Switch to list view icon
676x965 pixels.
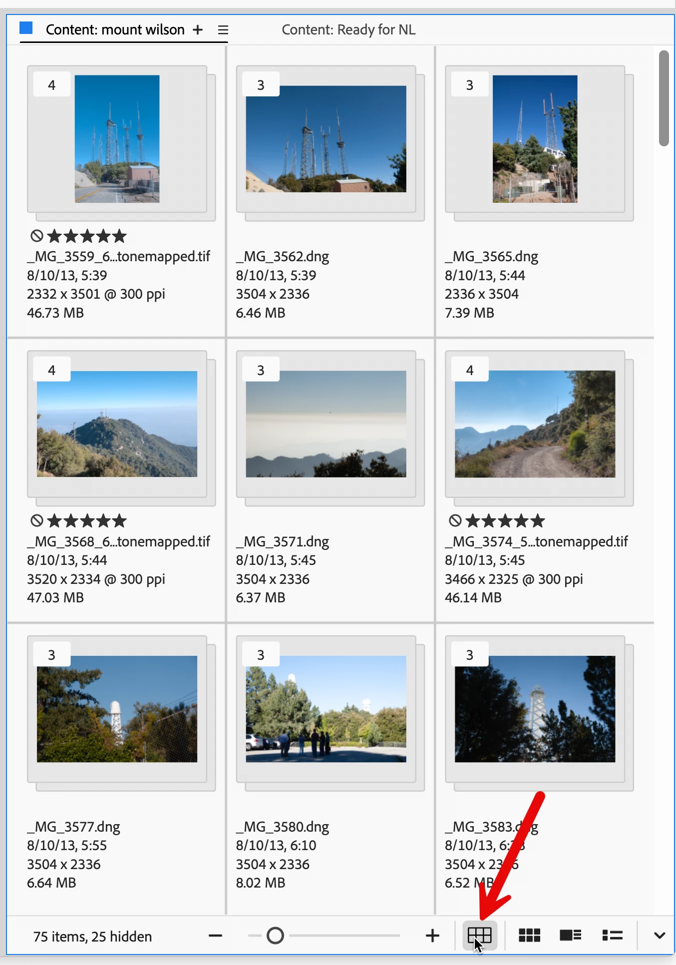coord(612,935)
